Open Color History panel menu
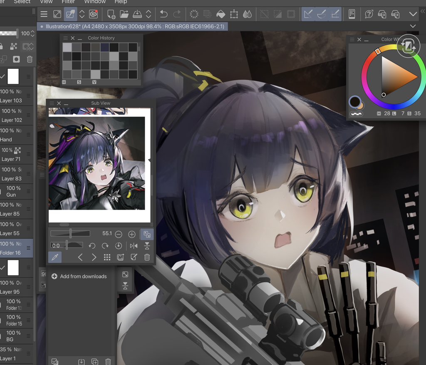 point(65,38)
